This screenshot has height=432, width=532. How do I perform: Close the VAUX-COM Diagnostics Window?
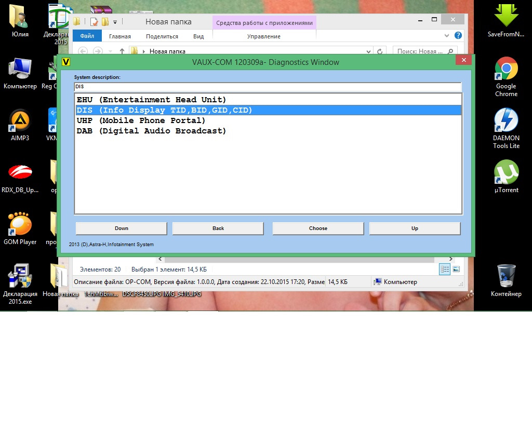click(x=464, y=60)
